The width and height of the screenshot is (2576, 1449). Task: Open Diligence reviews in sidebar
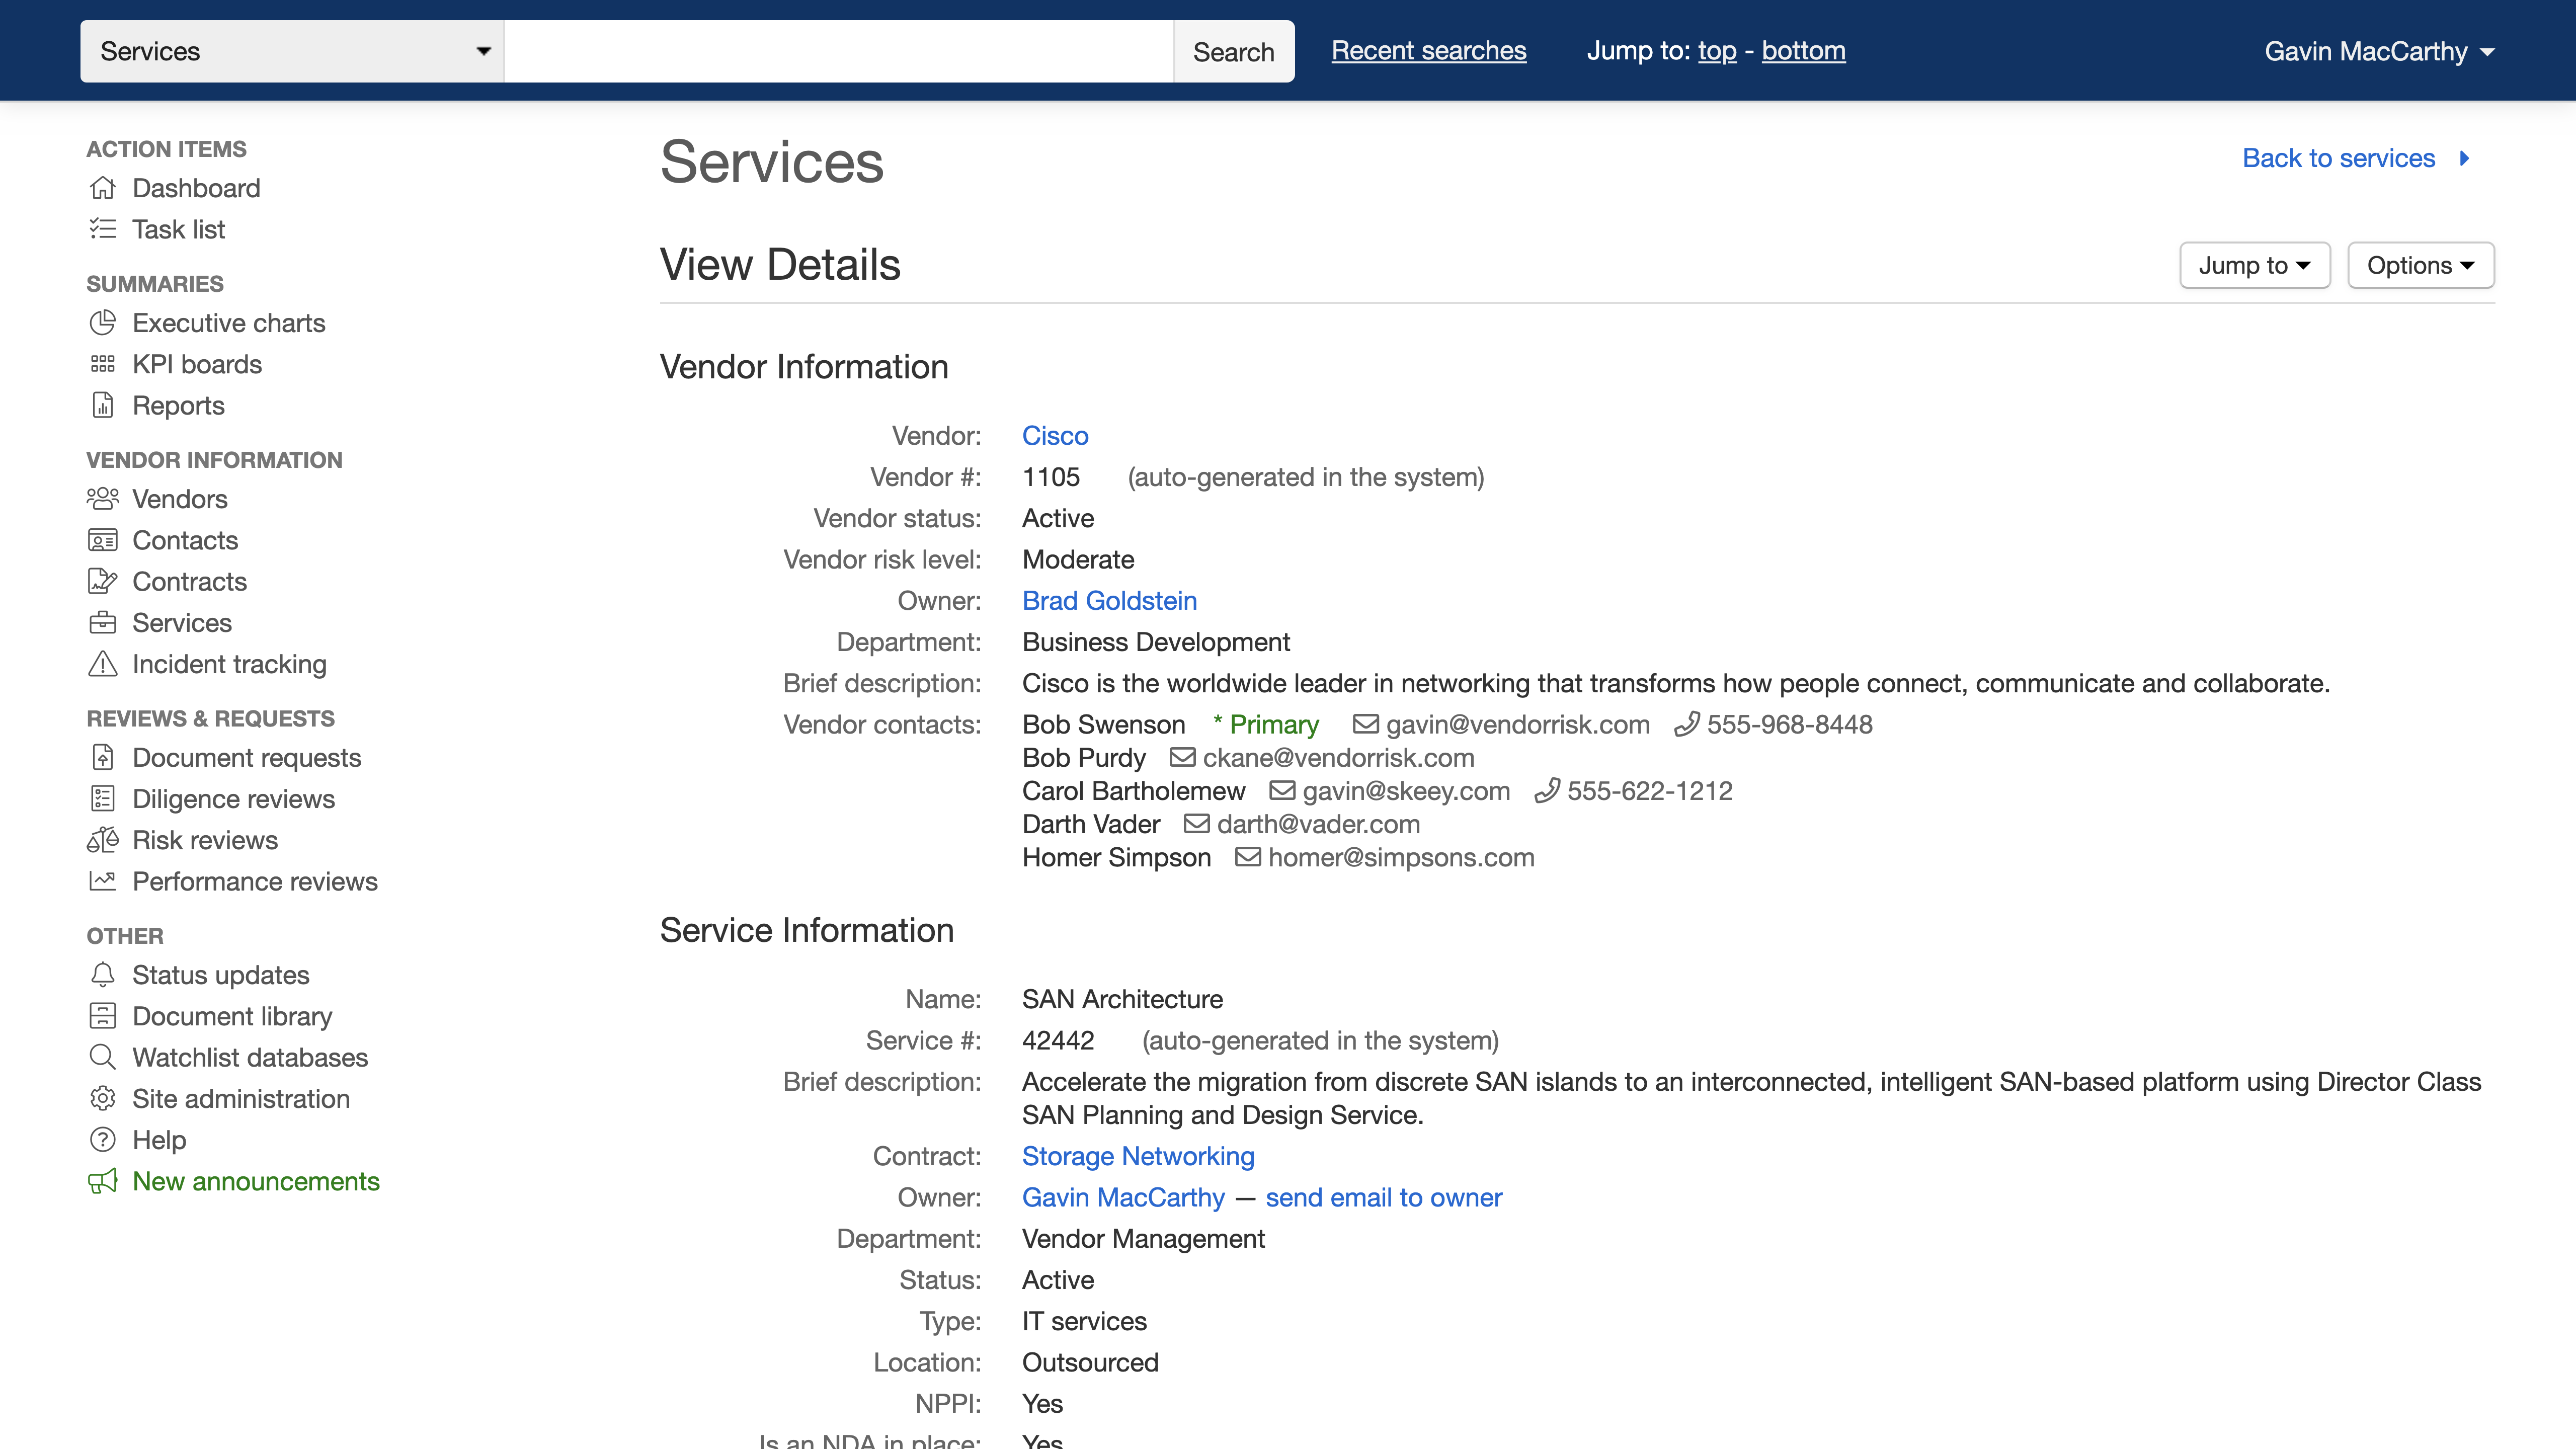[233, 798]
